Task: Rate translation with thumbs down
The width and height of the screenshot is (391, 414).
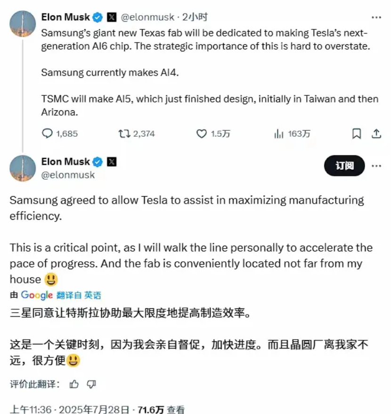Action: (x=91, y=384)
